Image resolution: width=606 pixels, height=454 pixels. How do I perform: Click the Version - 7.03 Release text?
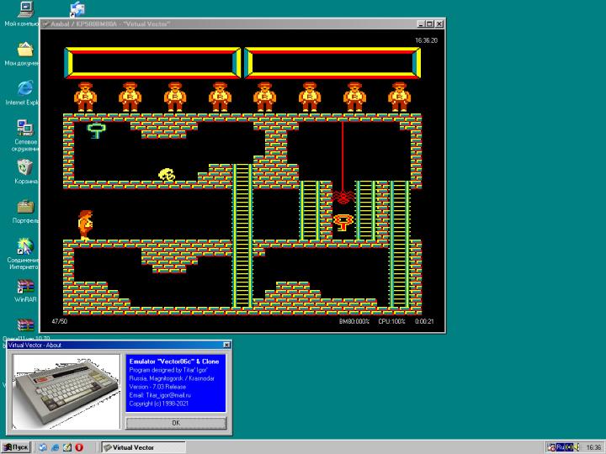(157, 387)
